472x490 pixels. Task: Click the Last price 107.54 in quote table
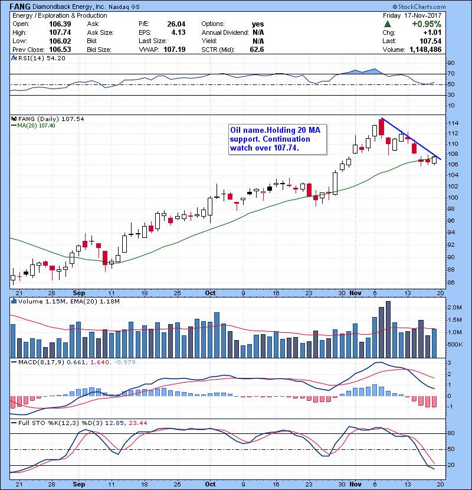431,41
